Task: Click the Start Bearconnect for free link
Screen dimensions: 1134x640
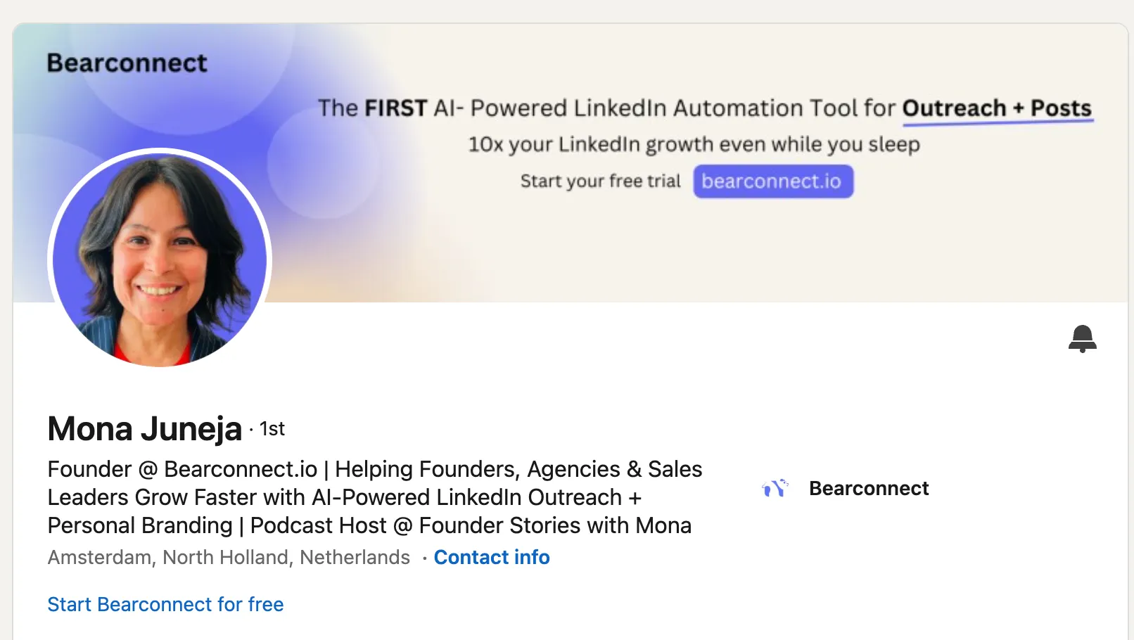Action: point(165,604)
